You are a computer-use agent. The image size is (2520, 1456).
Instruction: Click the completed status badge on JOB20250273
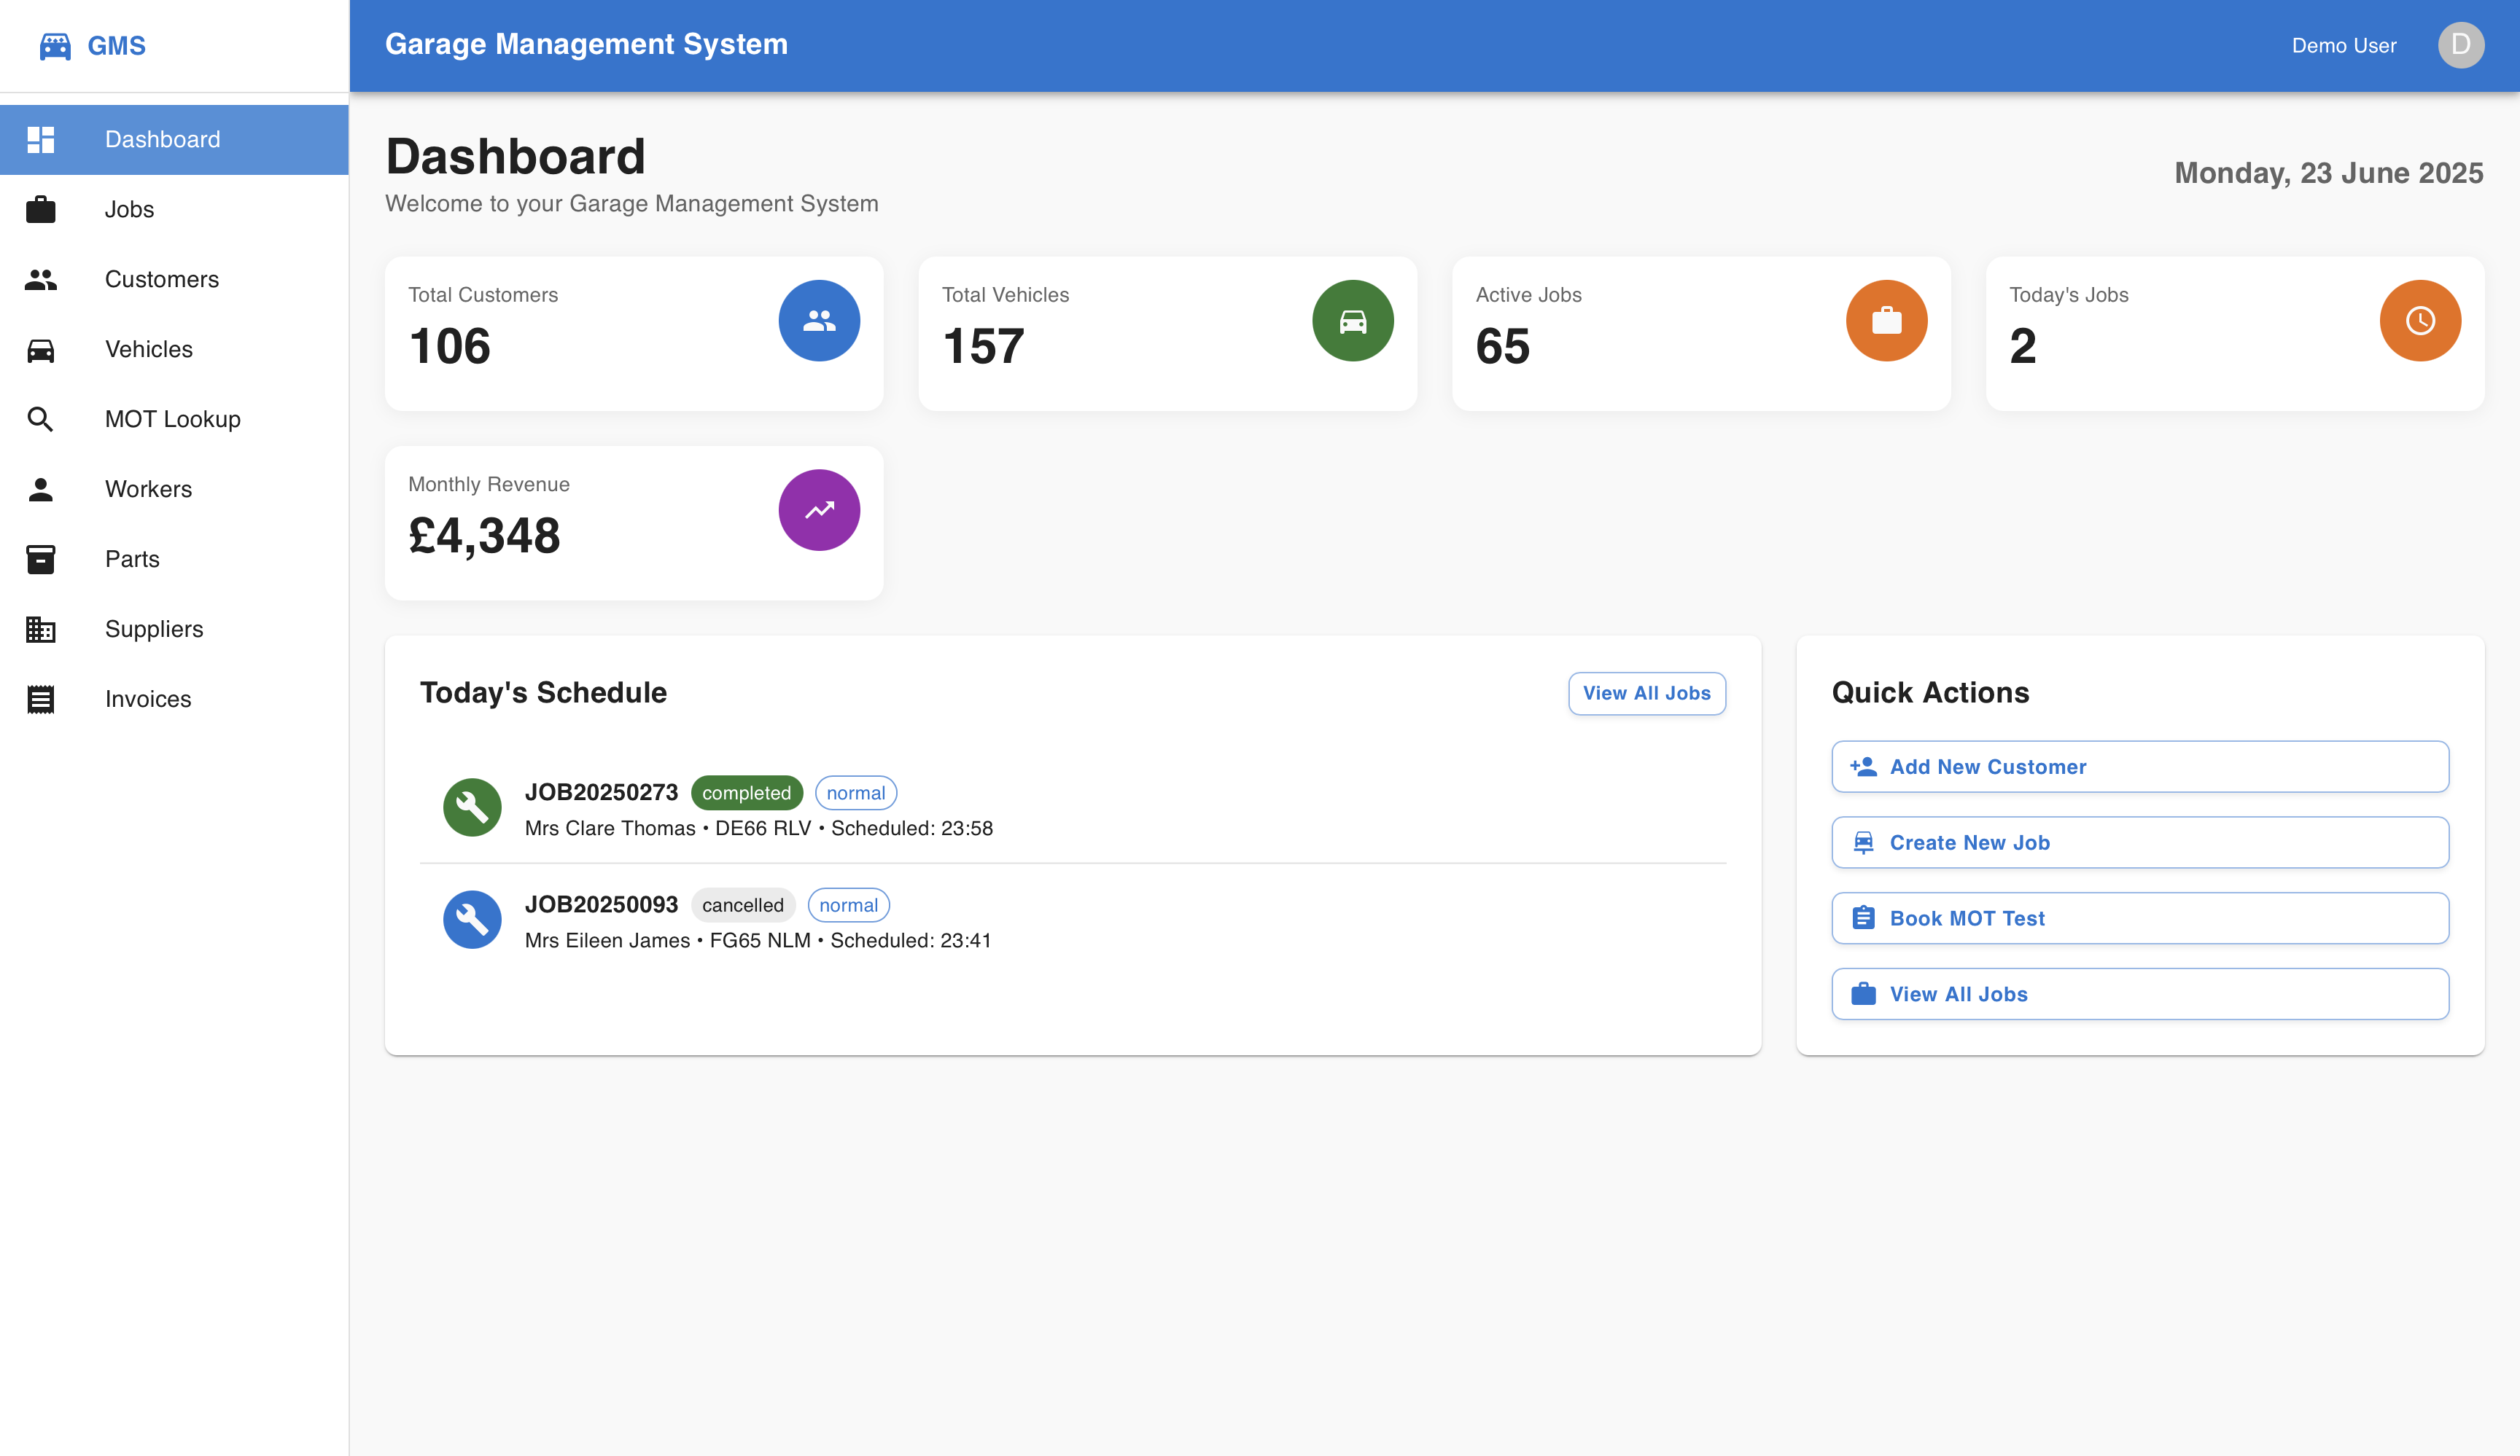pyautogui.click(x=746, y=792)
